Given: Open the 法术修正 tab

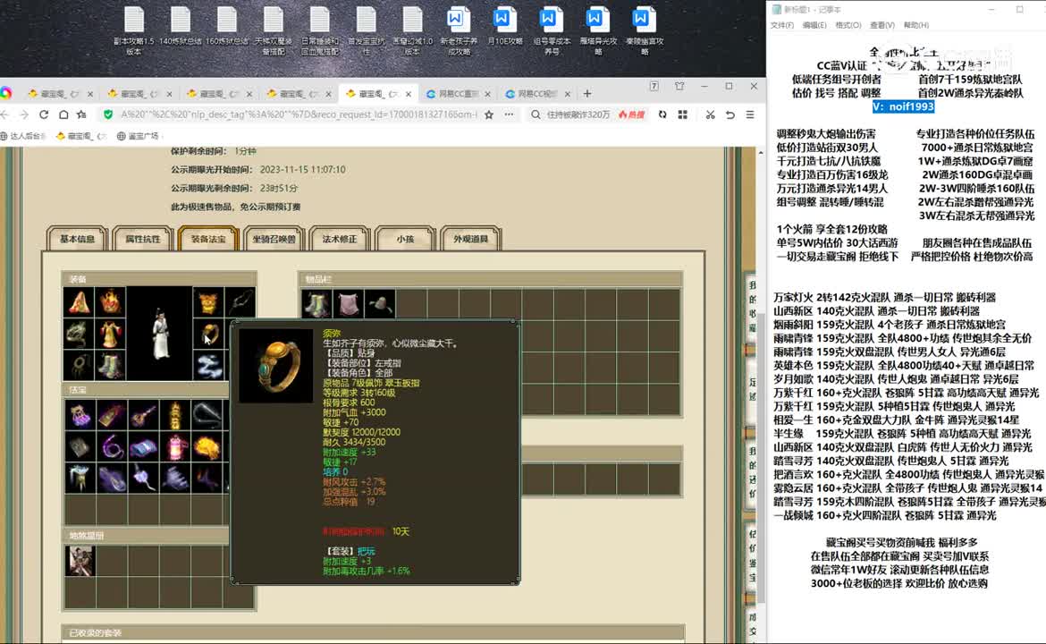Looking at the screenshot, I should pyautogui.click(x=340, y=239).
